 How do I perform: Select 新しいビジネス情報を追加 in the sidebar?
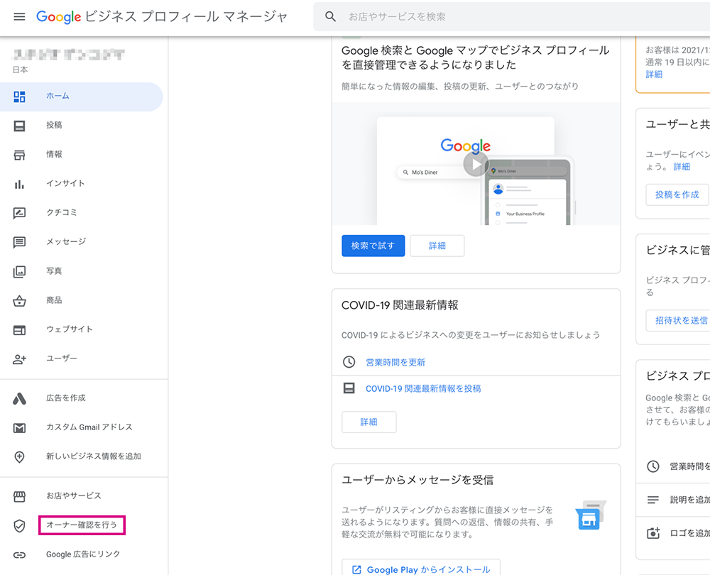point(82,456)
